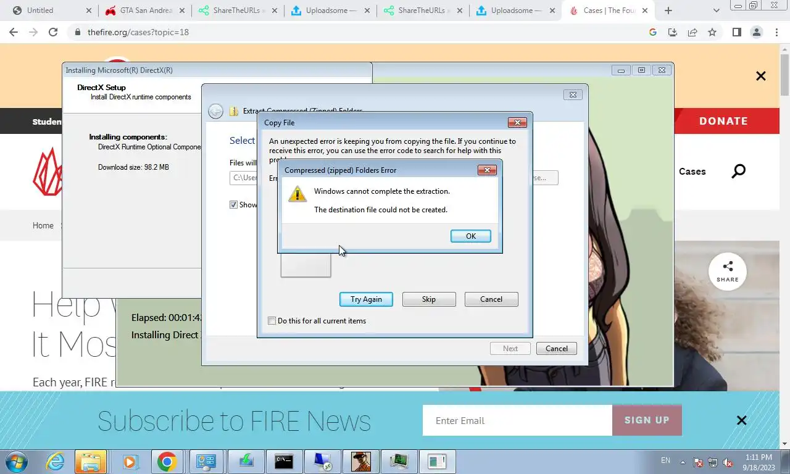Open Windows Start menu
The width and height of the screenshot is (790, 474).
pos(17,462)
